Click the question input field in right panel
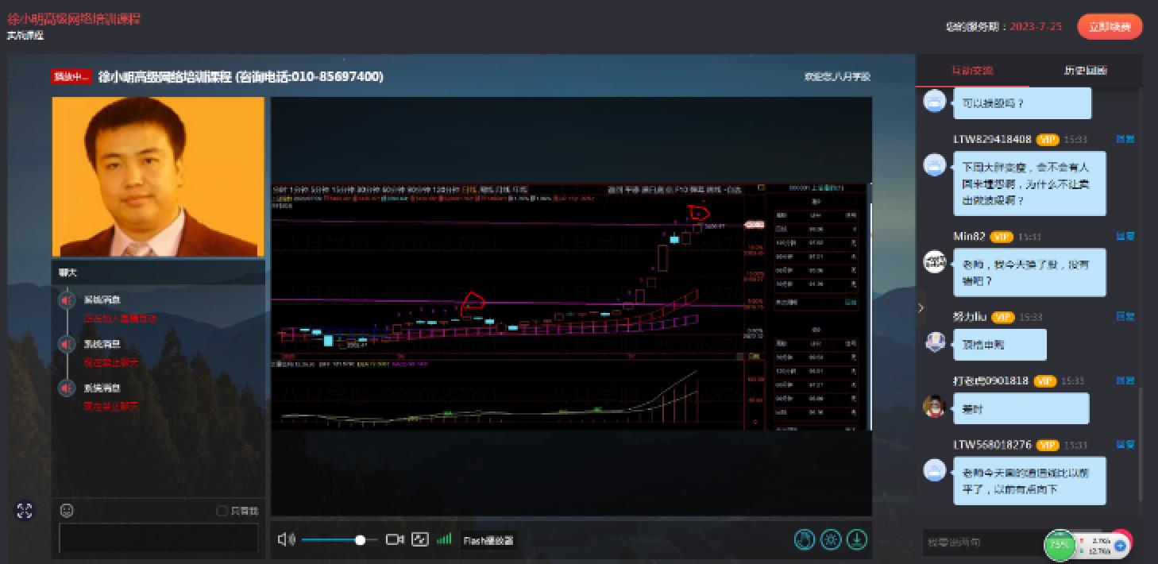The width and height of the screenshot is (1158, 564). coord(981,543)
